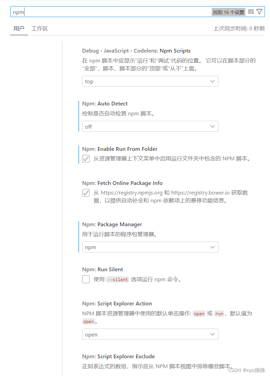Open the settings filter funnel icon
The width and height of the screenshot is (270, 376).
coord(260,11)
